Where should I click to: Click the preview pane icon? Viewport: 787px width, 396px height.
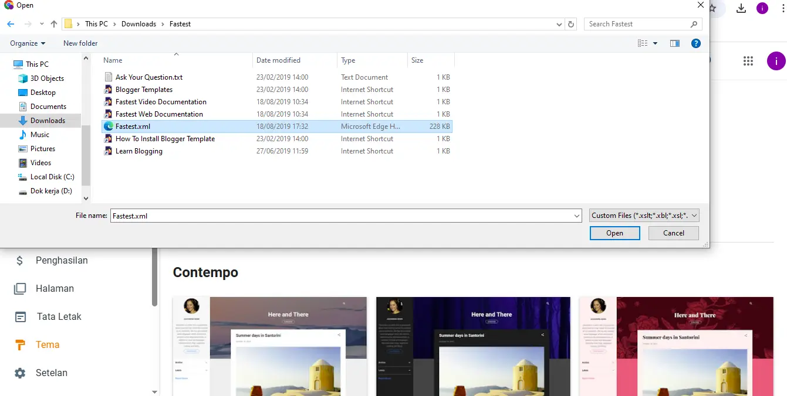(675, 43)
